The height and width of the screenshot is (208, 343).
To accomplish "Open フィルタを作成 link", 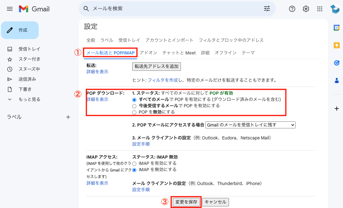I will tap(163, 80).
